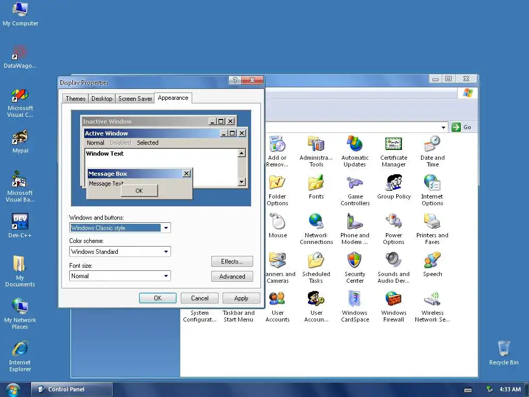Select Microsoft Visual Basic desktop shortcut

coord(20,187)
